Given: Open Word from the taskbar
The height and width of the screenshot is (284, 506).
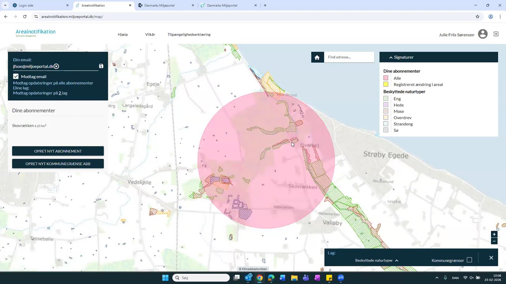Looking at the screenshot, I should 282,278.
